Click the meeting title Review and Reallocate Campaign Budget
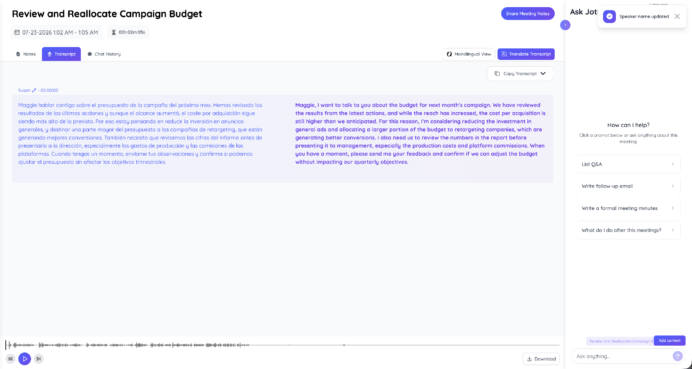The width and height of the screenshot is (692, 369). (x=107, y=14)
